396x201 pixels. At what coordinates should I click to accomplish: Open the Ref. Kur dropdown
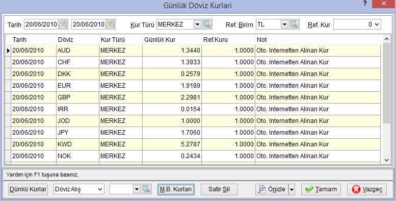(377, 24)
